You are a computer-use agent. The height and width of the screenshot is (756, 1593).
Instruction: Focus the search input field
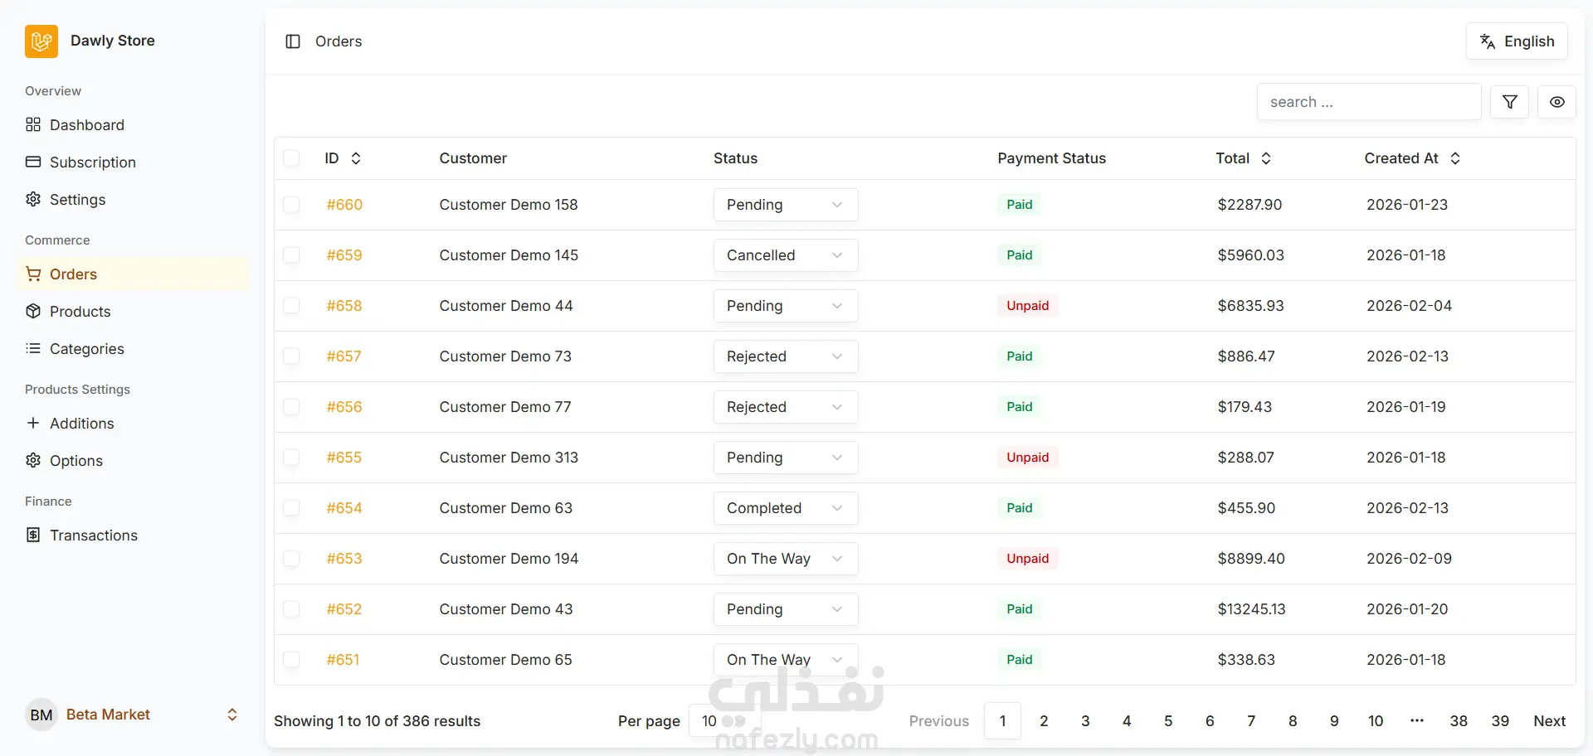coord(1369,102)
